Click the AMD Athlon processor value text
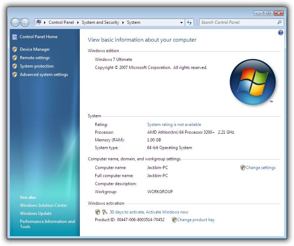 [x=190, y=132]
